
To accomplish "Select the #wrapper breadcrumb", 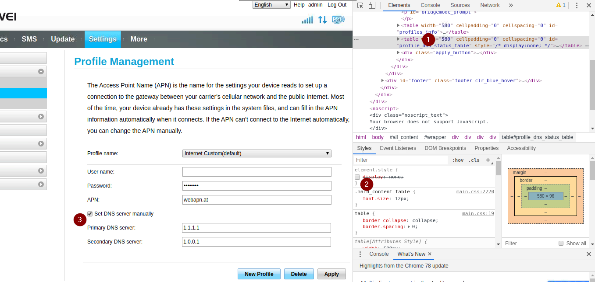I will (435, 137).
